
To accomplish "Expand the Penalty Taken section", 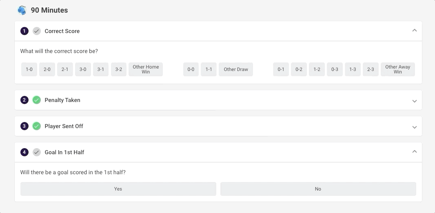I will 414,101.
